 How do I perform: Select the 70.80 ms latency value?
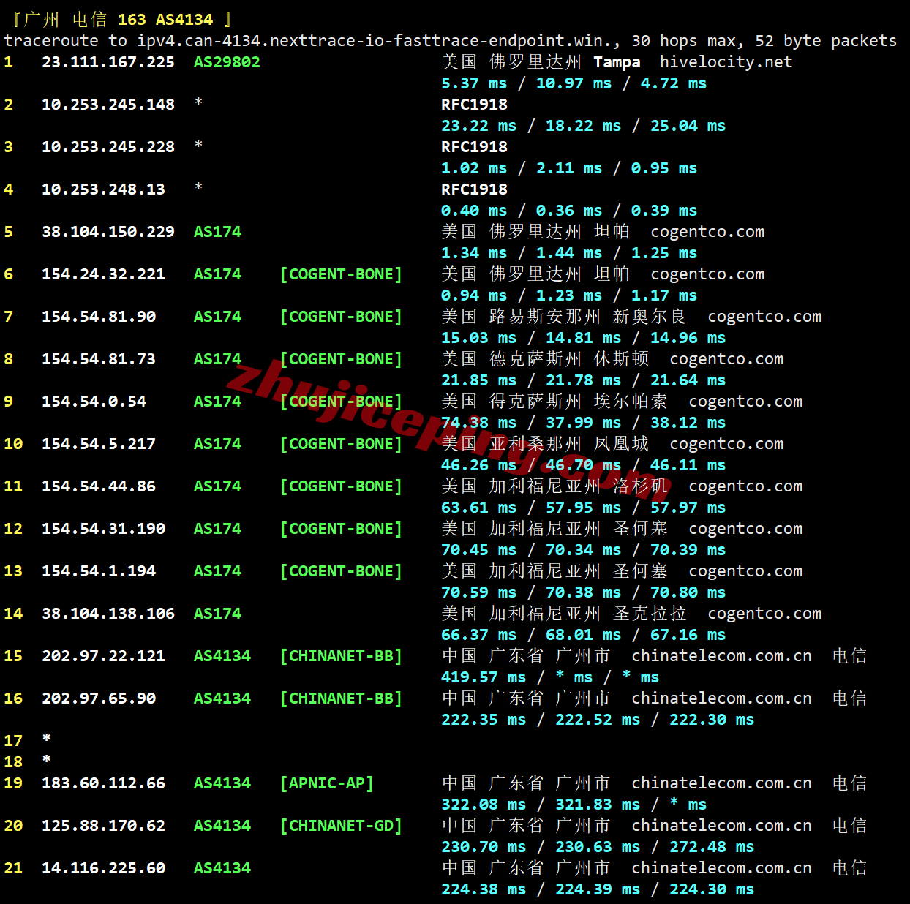(x=688, y=592)
